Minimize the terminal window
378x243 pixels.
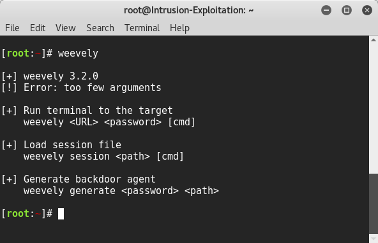[326, 10]
